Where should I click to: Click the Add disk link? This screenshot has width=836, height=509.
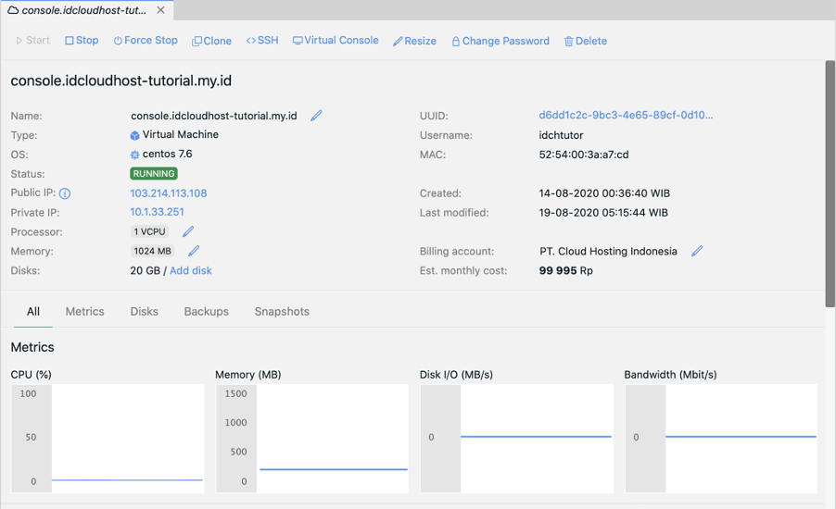pyautogui.click(x=191, y=270)
